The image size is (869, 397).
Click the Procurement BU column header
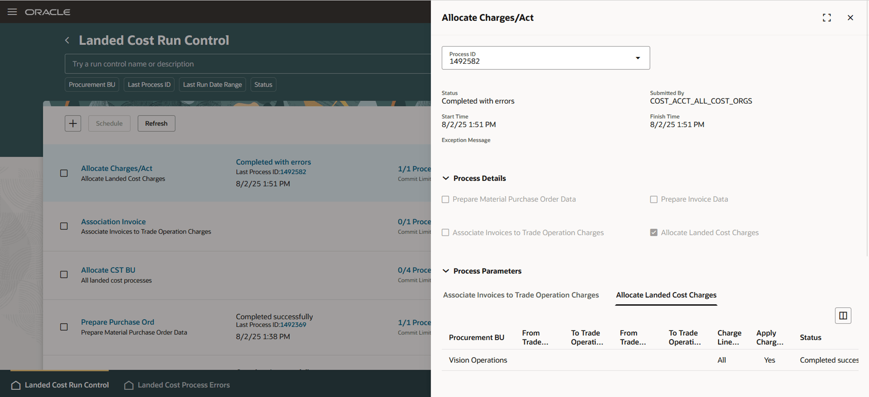[x=477, y=338]
